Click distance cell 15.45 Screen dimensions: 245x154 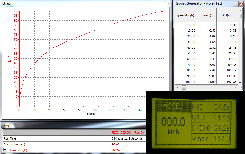coord(227,48)
